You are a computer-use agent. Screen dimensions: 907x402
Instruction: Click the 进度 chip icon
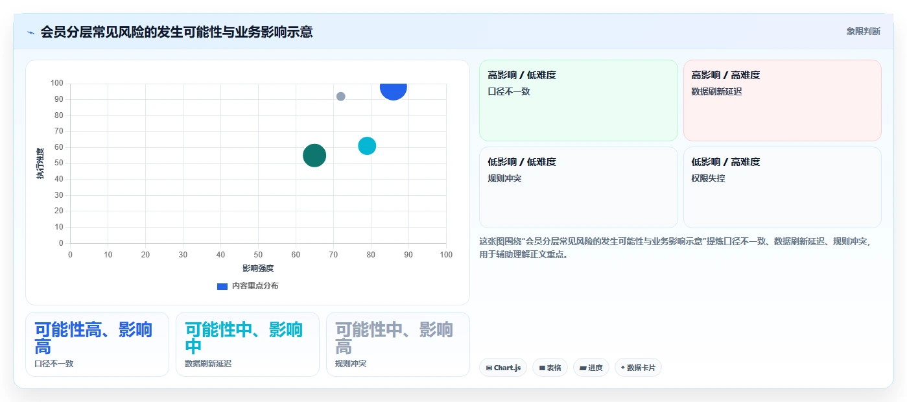tap(583, 368)
